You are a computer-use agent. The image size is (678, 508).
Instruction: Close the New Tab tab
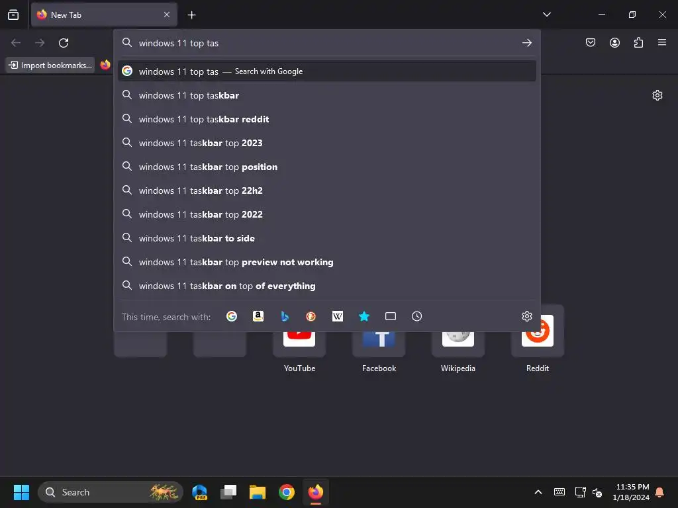[x=167, y=15]
